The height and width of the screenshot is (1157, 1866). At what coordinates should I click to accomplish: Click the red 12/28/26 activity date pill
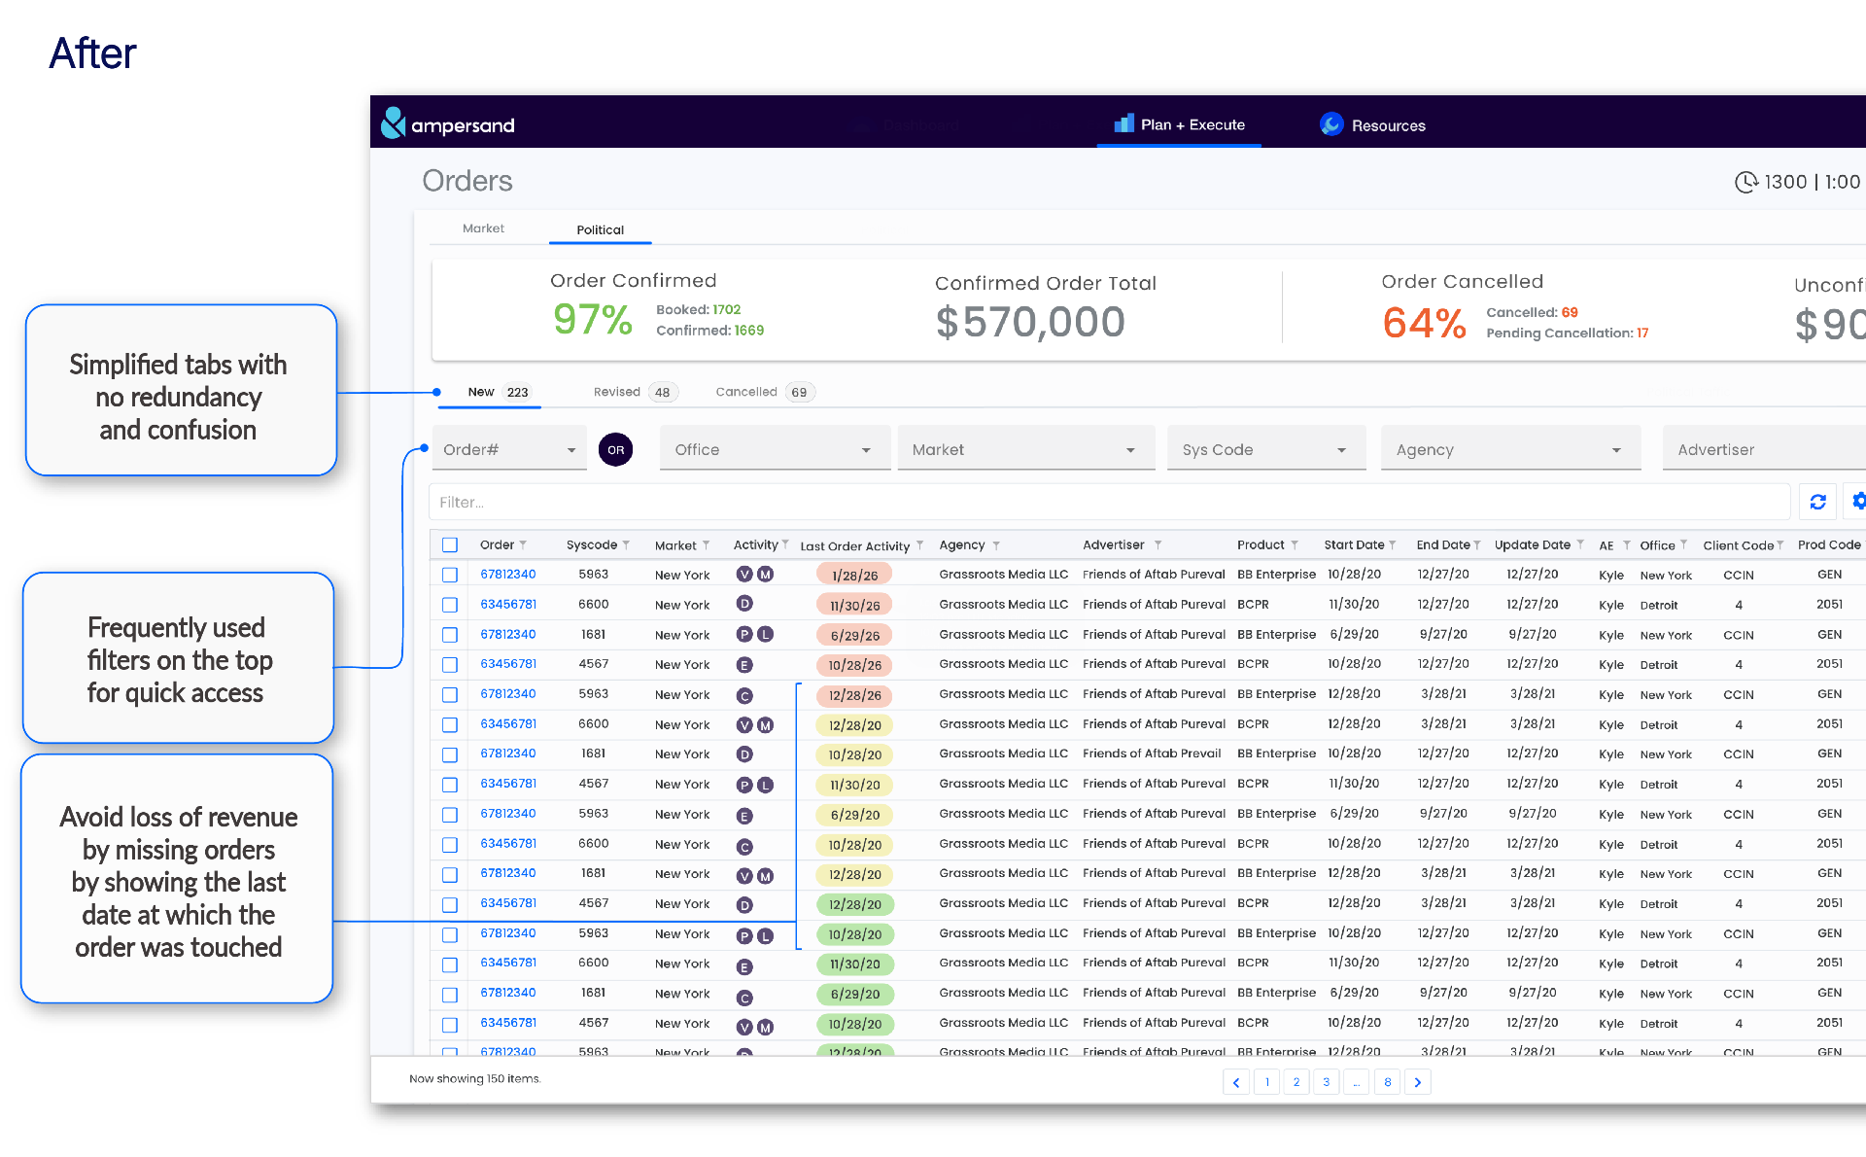click(855, 695)
